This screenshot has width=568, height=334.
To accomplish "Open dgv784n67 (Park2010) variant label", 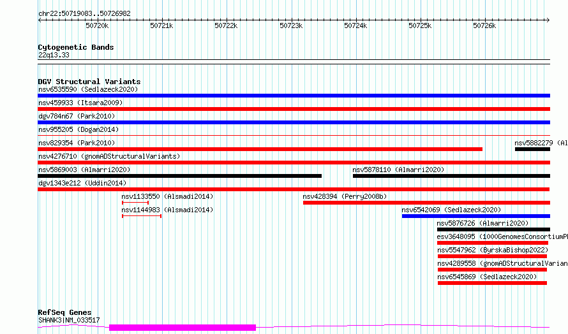I will click(77, 116).
